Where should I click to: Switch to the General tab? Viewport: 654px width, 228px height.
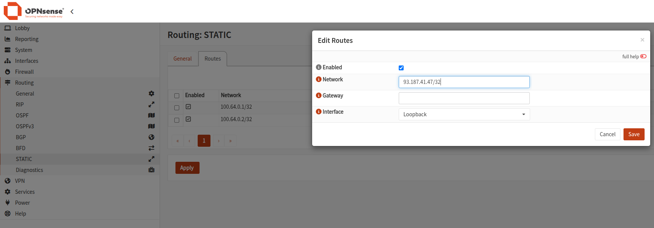[x=183, y=59]
